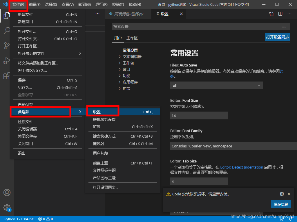Select 首选项 in File menu
Screen dimensions: 297x222
[47, 112]
